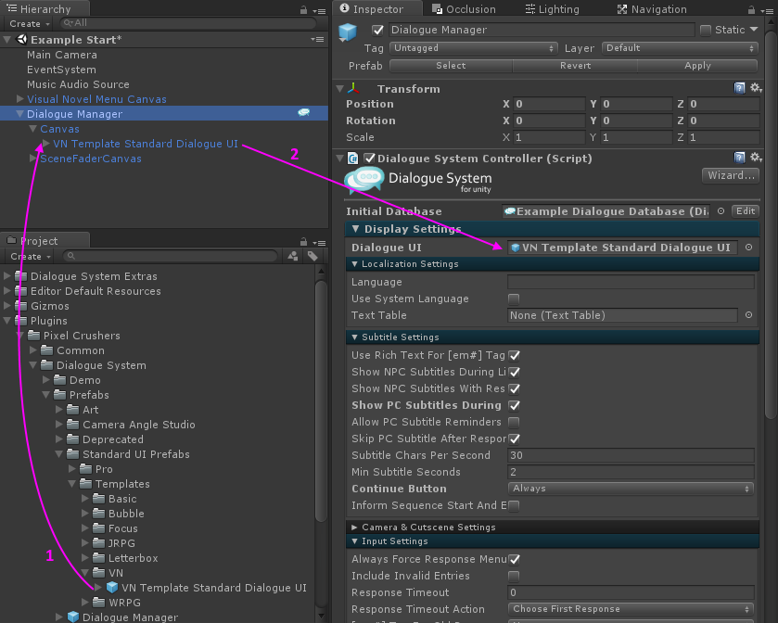Screen dimensions: 778x623
Task: Click the Language text field
Action: point(631,282)
